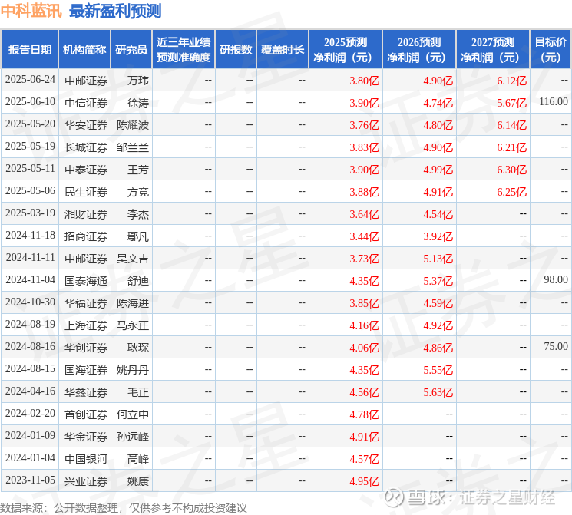Select the 研究员 column header
Screen dimensions: 572x515
point(131,49)
